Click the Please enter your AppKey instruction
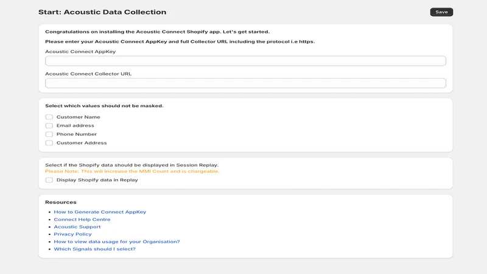 [180, 41]
